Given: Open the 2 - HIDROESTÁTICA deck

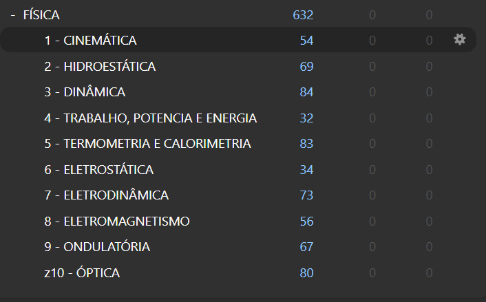Looking at the screenshot, I should tap(100, 67).
